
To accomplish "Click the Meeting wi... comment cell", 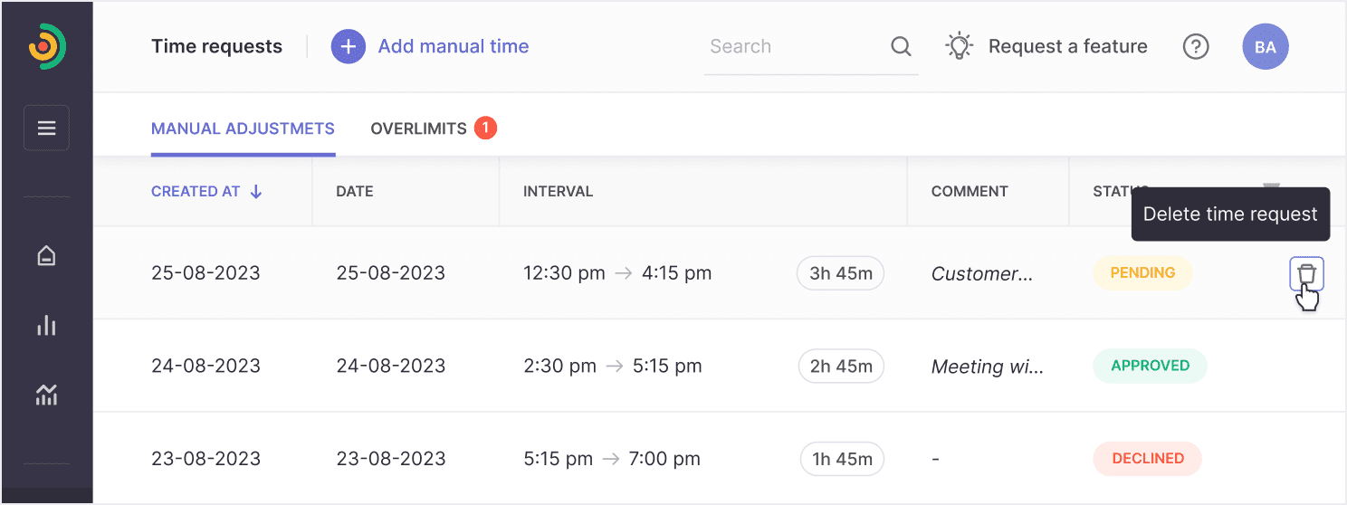I will coord(988,367).
